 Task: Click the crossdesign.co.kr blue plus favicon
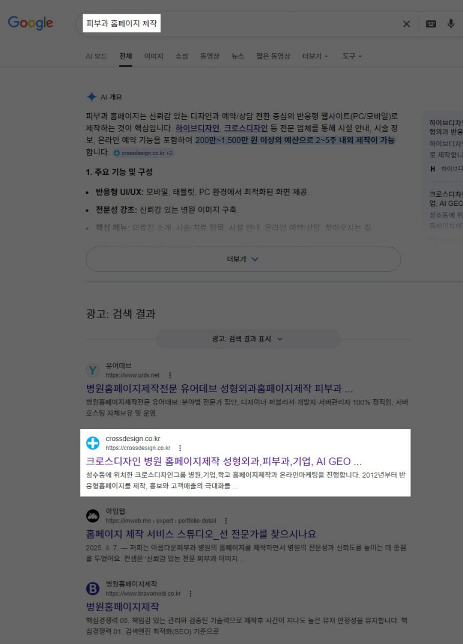pyautogui.click(x=92, y=443)
